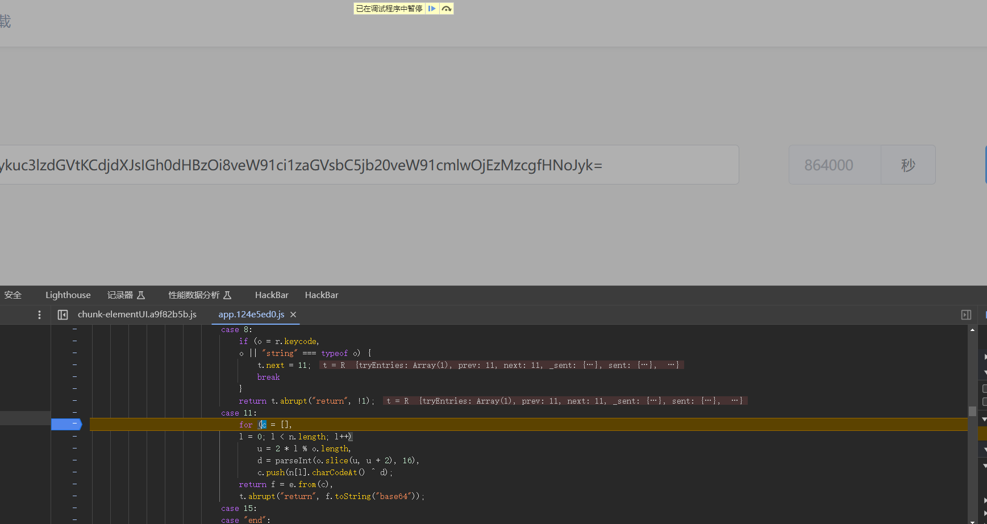Open the second HackBar tab
The image size is (987, 524).
pos(322,295)
